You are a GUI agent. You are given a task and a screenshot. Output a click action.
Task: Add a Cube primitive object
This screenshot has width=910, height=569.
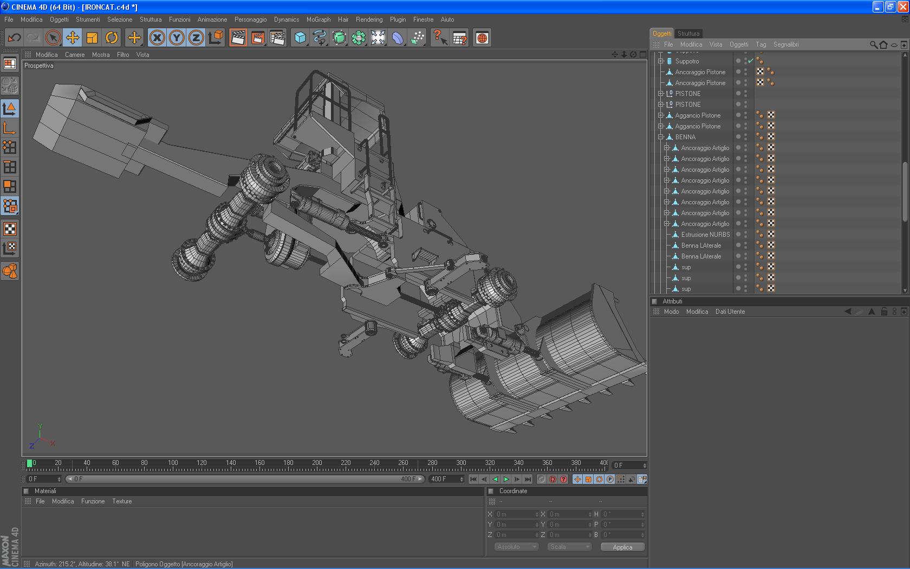click(x=300, y=38)
